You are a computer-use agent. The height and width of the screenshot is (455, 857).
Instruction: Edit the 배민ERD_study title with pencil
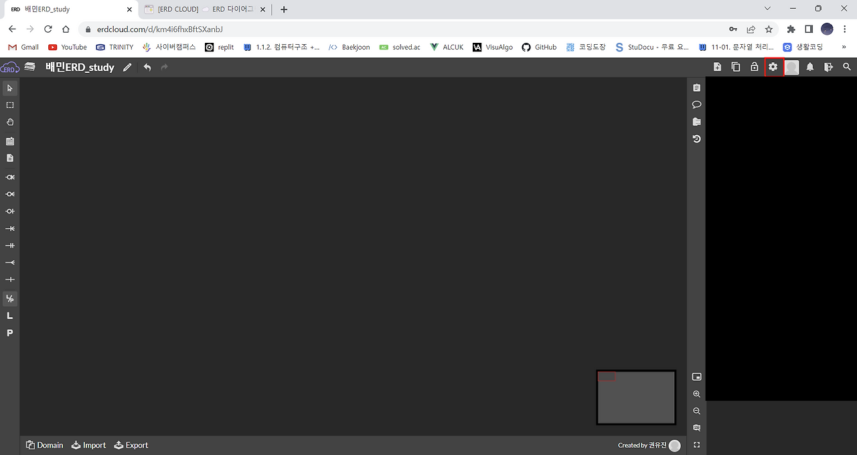coord(127,68)
